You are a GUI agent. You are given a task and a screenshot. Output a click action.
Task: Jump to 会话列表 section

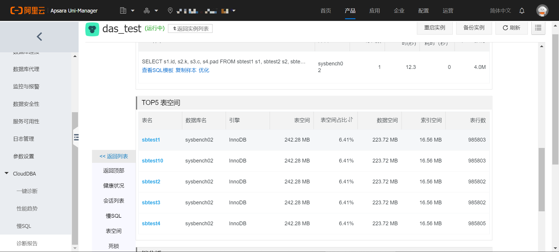point(114,201)
